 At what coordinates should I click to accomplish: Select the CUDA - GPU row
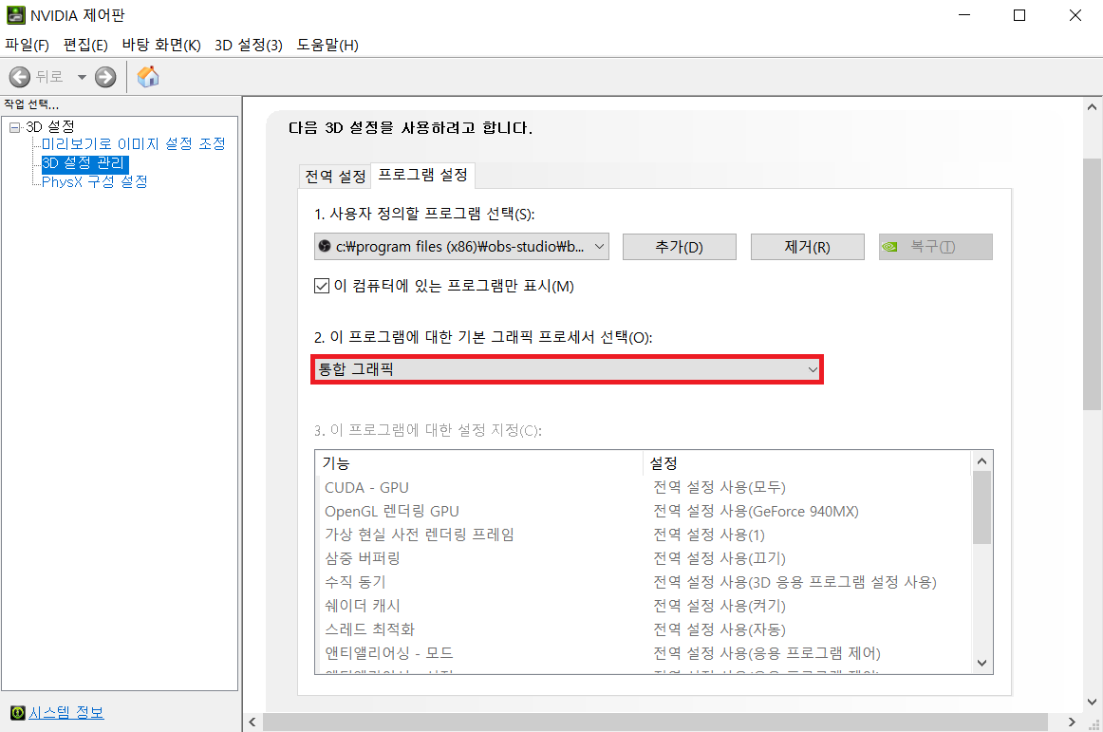(644, 488)
